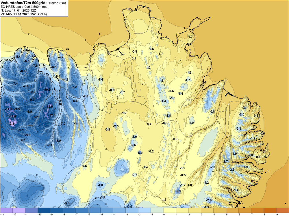The height and width of the screenshot is (216, 289).
Task: Click the '-5.0' temperature value
Action: pyautogui.click(x=140, y=153)
